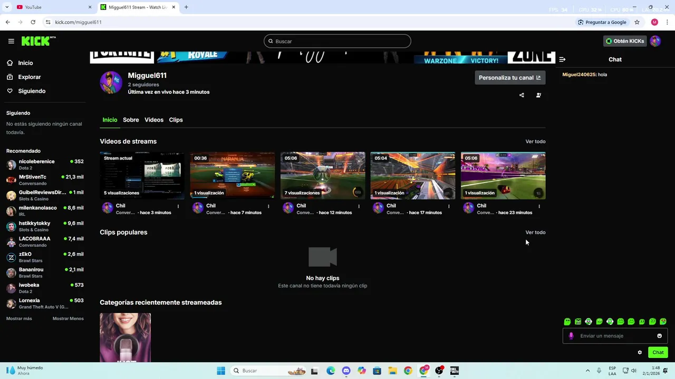Click the Obtén KICKs button

click(x=625, y=41)
